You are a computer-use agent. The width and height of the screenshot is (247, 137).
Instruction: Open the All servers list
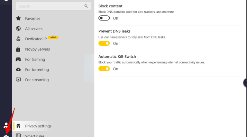pyautogui.click(x=34, y=29)
